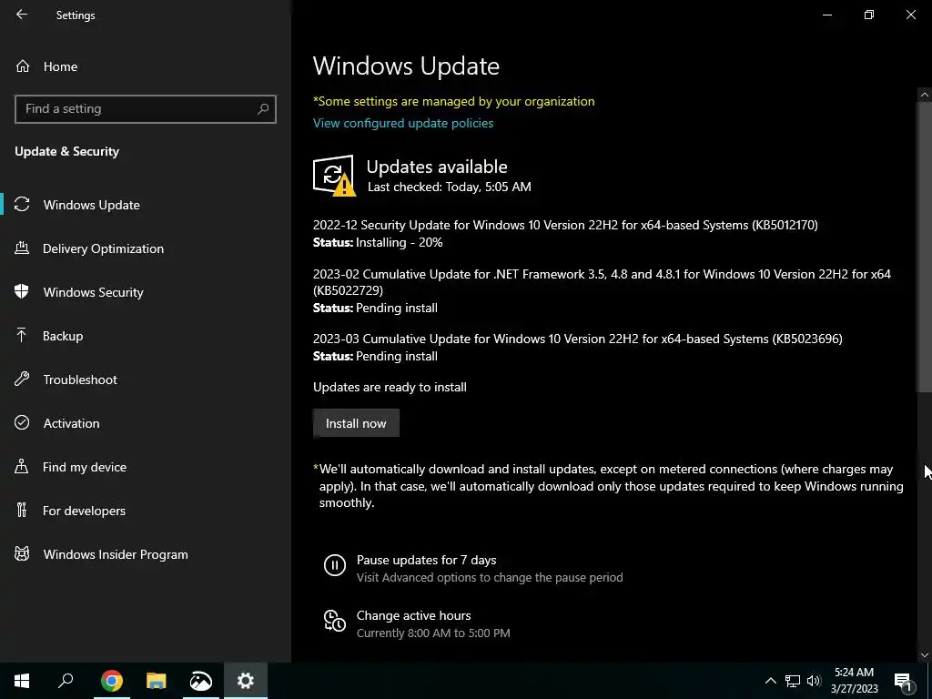Screen dimensions: 932x699
Task: Click the active hours clock icon
Action: tap(335, 621)
